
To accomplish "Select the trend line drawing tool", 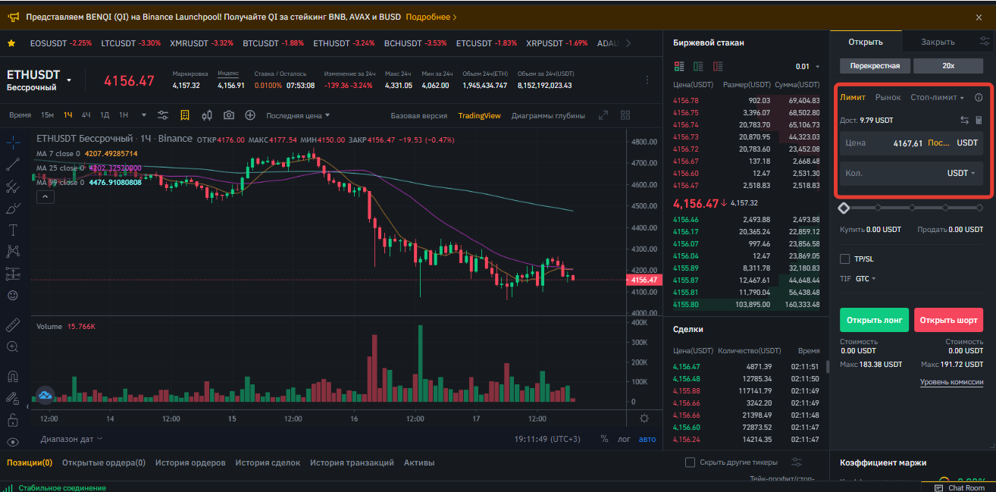I will pyautogui.click(x=12, y=164).
